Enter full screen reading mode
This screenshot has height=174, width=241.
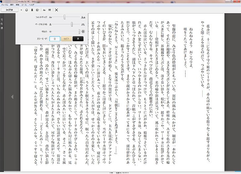tap(56, 10)
